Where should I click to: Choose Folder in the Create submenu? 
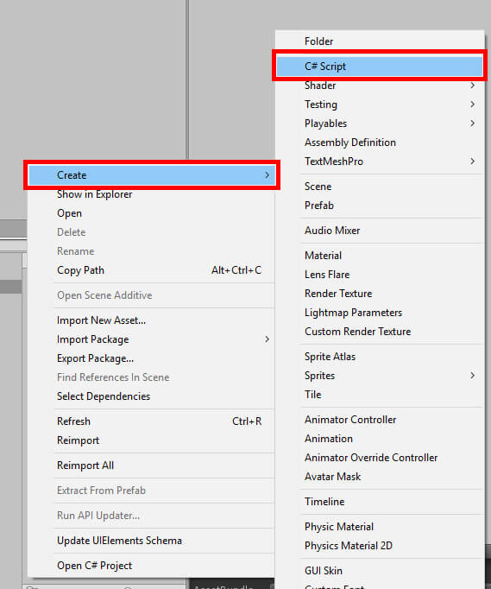[380, 41]
